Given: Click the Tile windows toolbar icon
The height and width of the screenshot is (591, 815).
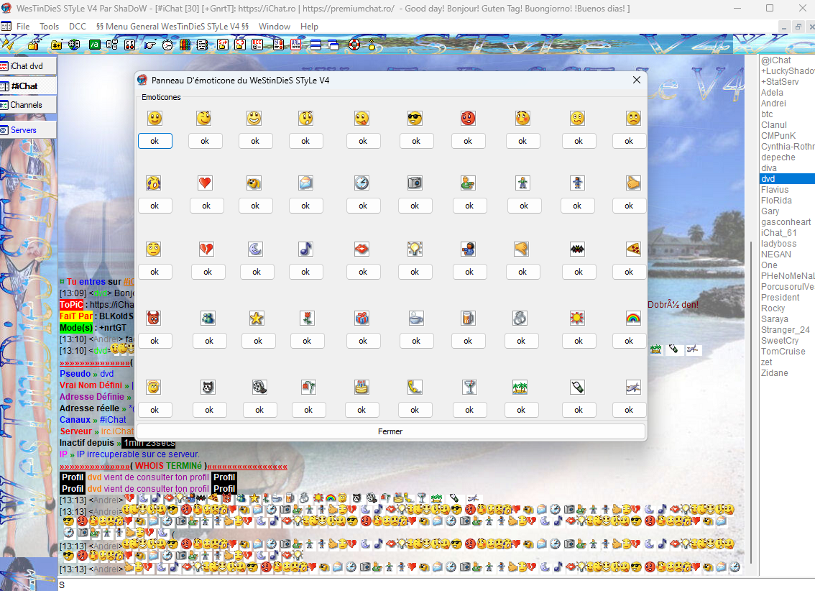Looking at the screenshot, I should click(316, 45).
